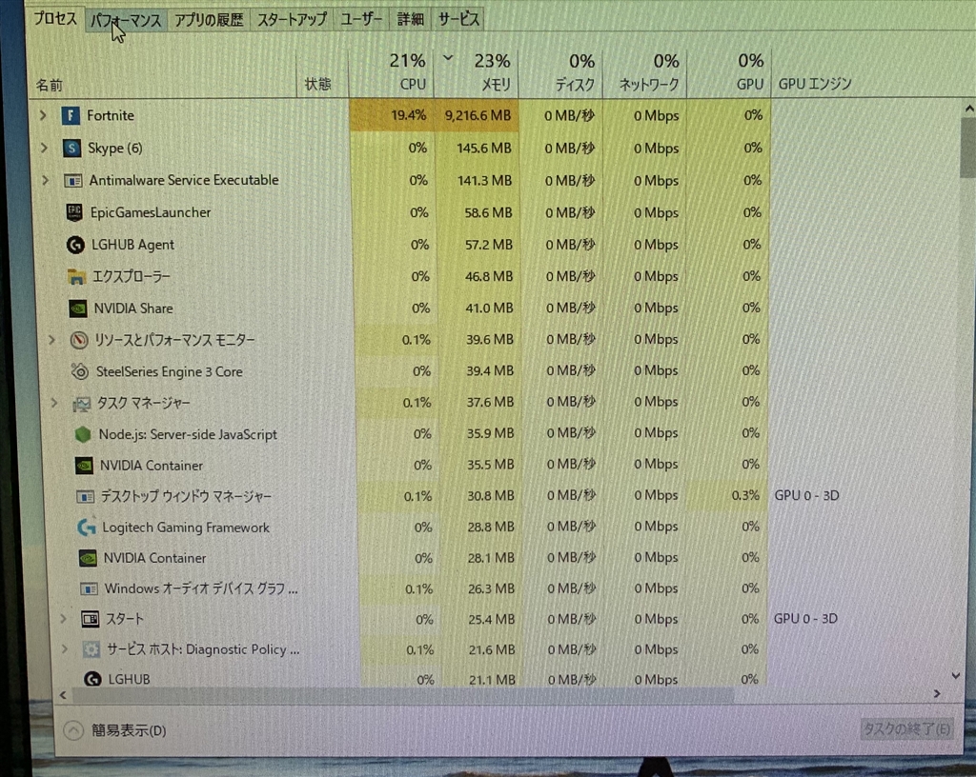Expand Antimalware Service Executable row
Viewport: 976px width, 777px height.
45,180
